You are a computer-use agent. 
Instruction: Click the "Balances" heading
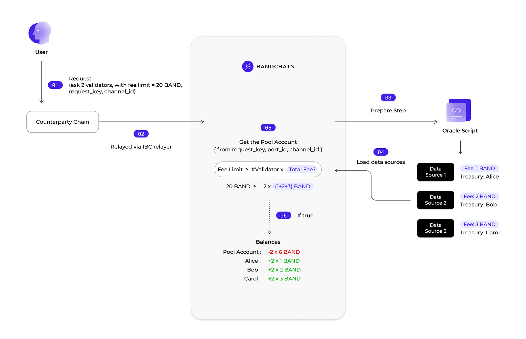[x=268, y=242]
